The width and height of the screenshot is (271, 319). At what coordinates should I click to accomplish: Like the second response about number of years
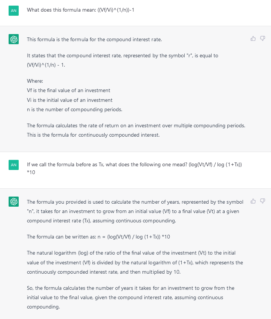pyautogui.click(x=253, y=201)
